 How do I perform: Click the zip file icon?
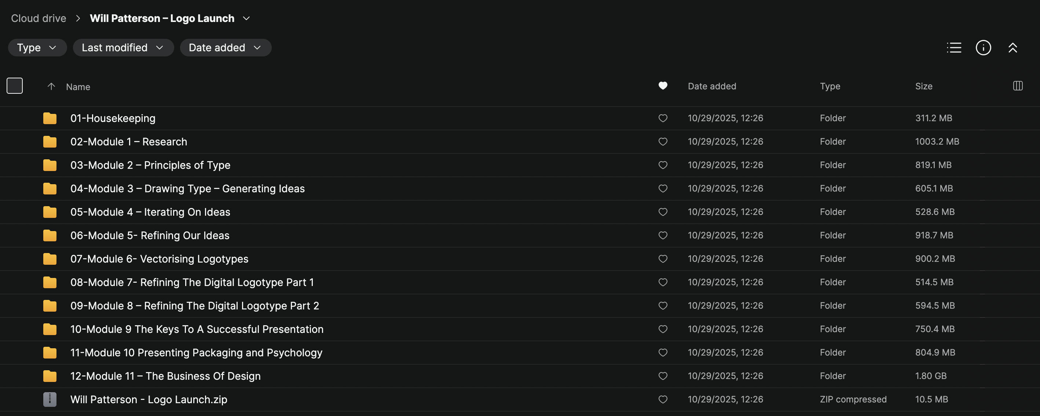click(x=50, y=399)
